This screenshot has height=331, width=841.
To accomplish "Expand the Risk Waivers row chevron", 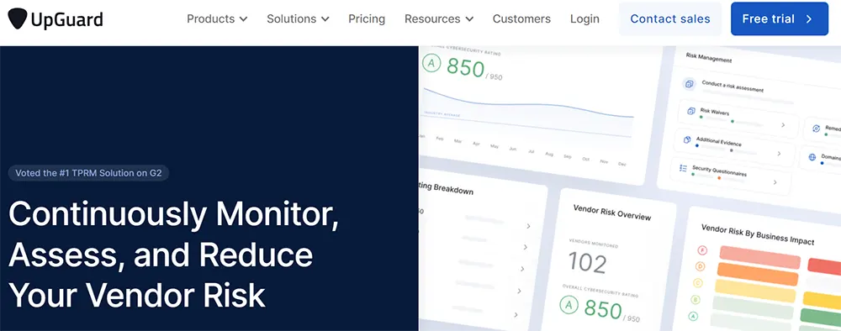I will [782, 125].
